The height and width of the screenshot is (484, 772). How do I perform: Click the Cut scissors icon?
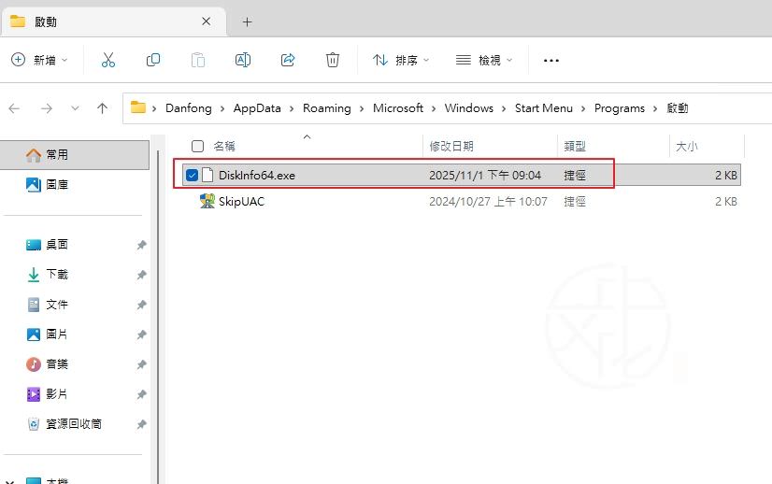107,60
